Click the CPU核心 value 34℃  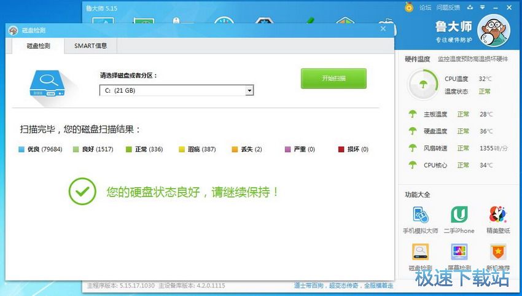[486, 165]
